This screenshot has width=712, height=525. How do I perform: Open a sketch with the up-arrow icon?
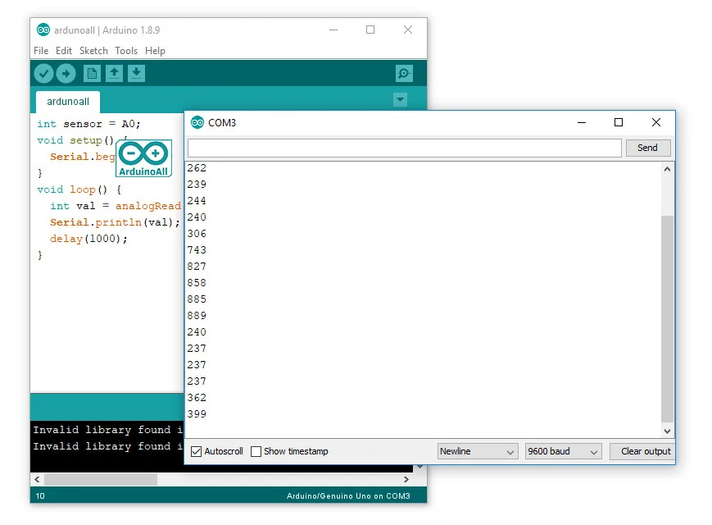114,73
